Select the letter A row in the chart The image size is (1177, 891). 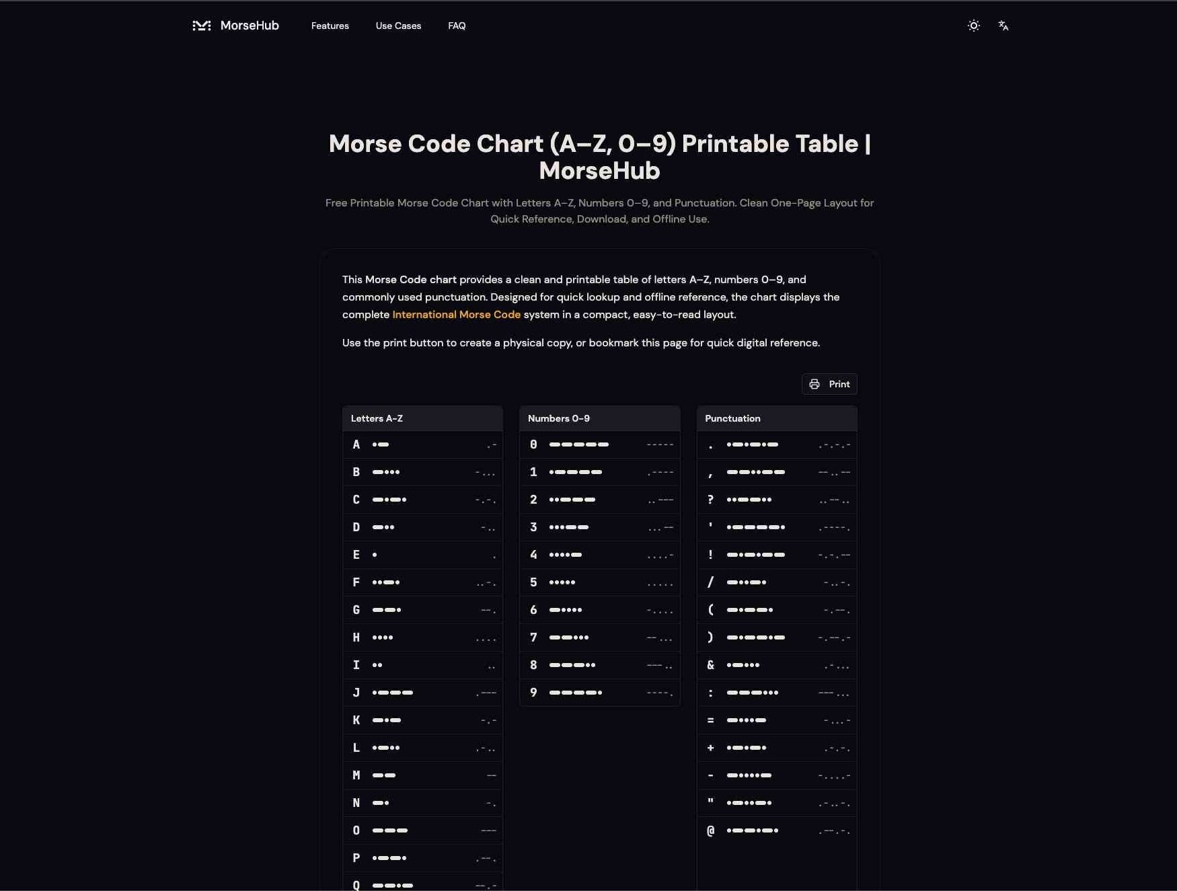(x=422, y=444)
